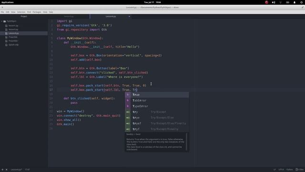Viewport: 305px width, 172px height.
Task: Click the plus icon in status bar
Action: point(2,170)
